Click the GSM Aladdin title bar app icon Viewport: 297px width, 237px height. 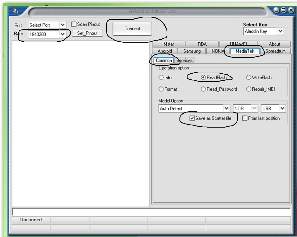[16, 11]
